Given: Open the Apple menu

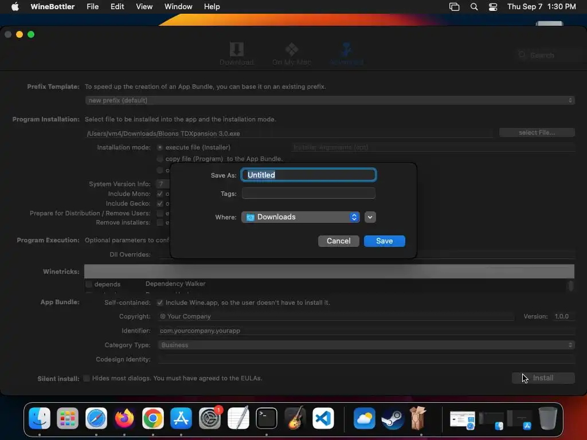Looking at the screenshot, I should (15, 6).
